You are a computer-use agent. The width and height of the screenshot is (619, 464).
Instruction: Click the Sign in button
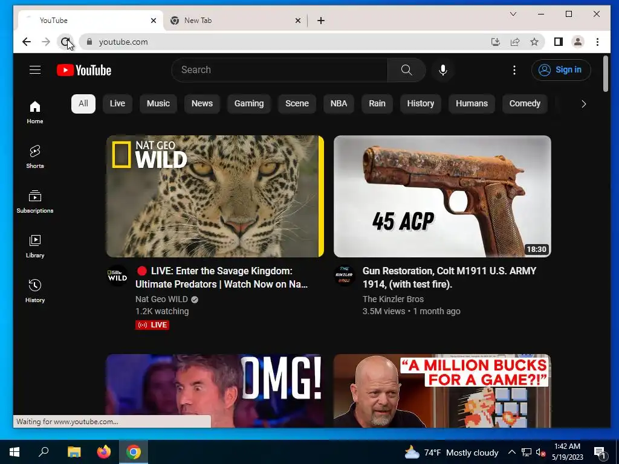[561, 70]
